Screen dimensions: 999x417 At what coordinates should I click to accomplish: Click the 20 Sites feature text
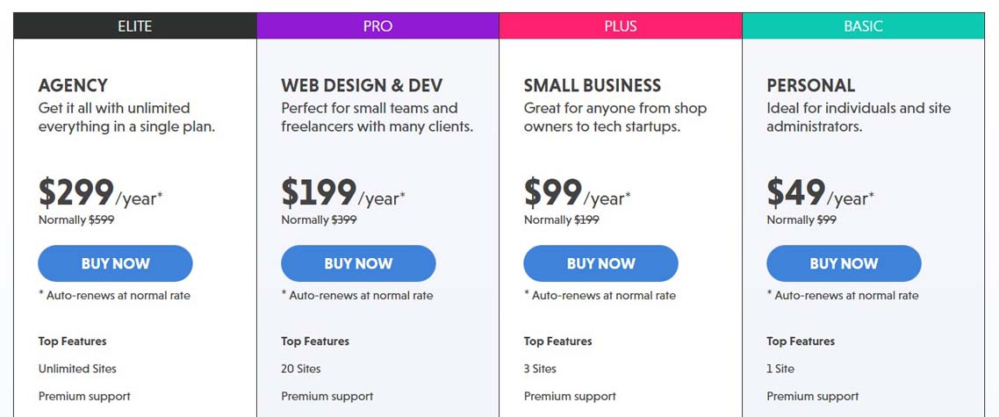(301, 369)
